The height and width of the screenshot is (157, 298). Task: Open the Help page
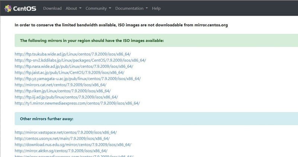pyautogui.click(x=156, y=8)
